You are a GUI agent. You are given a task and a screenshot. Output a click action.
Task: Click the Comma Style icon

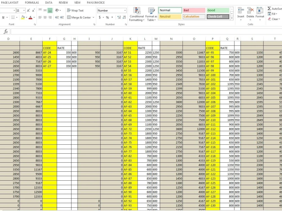(x=112, y=17)
